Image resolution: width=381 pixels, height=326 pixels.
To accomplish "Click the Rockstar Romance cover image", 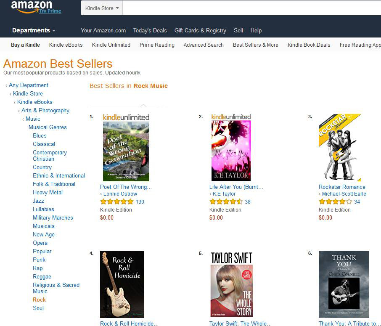I will pos(339,148).
